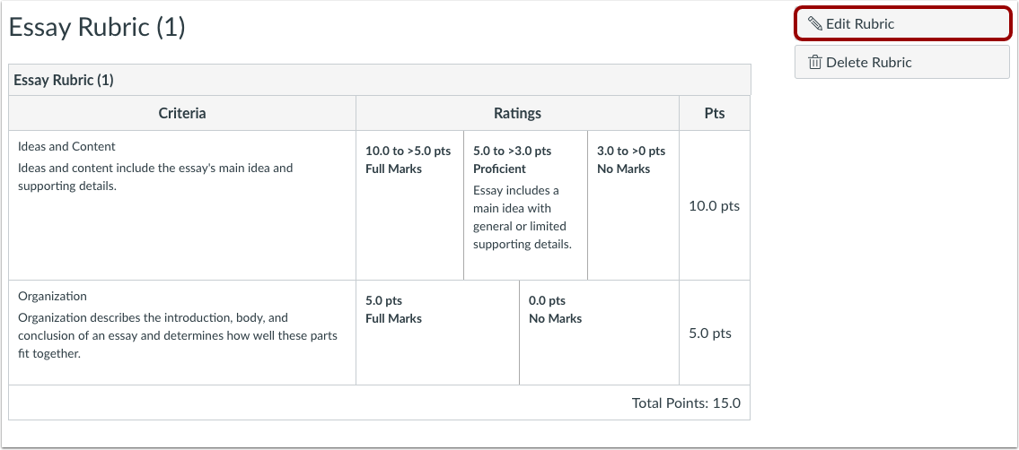Click the trash icon on Delete Rubric
Screen dimensions: 1019x450
click(814, 62)
